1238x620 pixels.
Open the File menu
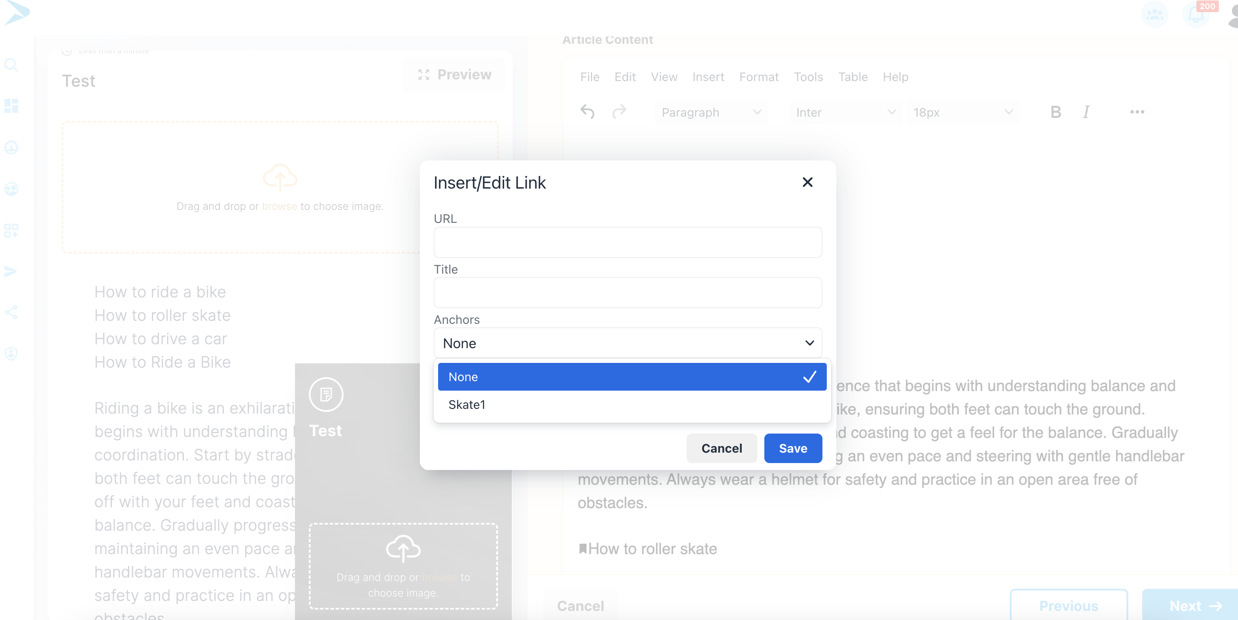pos(590,77)
